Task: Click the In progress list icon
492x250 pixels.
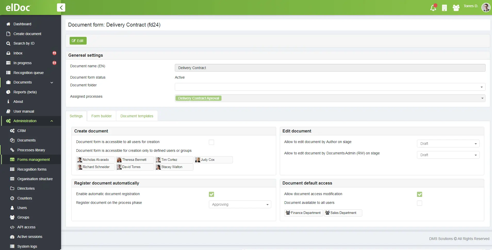Action: point(8,63)
